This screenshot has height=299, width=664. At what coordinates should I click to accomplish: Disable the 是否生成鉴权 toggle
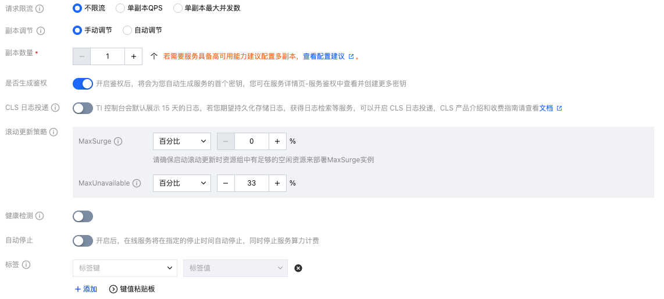coord(83,84)
